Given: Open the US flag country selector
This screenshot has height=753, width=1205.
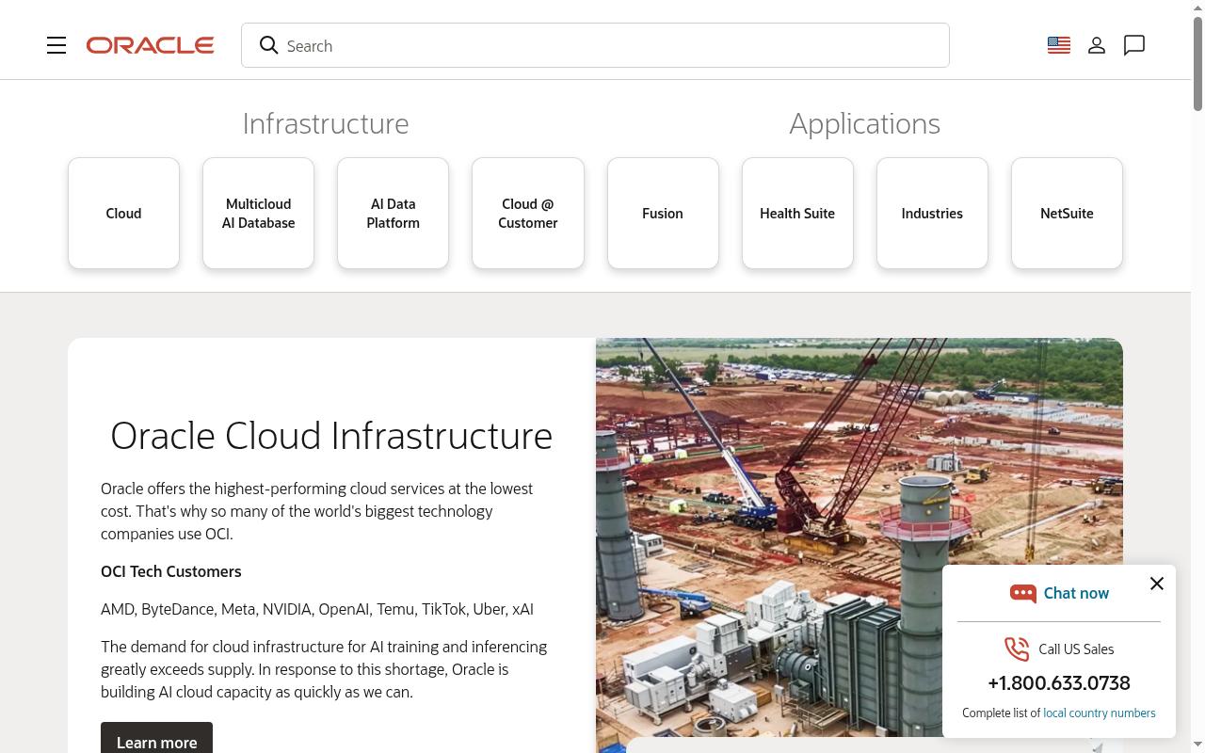Looking at the screenshot, I should pyautogui.click(x=1059, y=45).
